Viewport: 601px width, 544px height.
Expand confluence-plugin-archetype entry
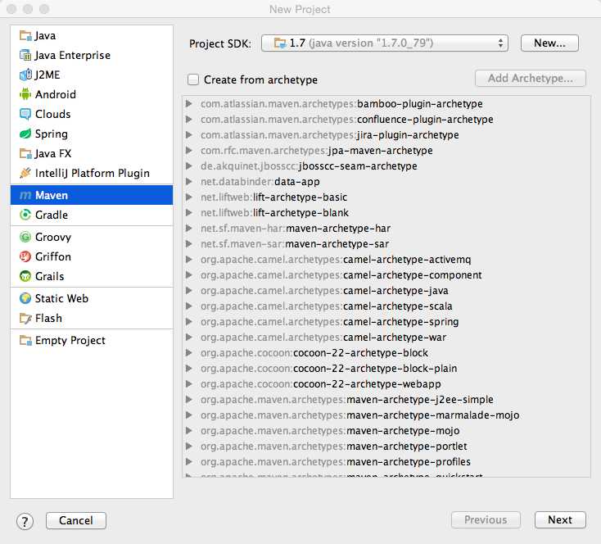pyautogui.click(x=188, y=120)
